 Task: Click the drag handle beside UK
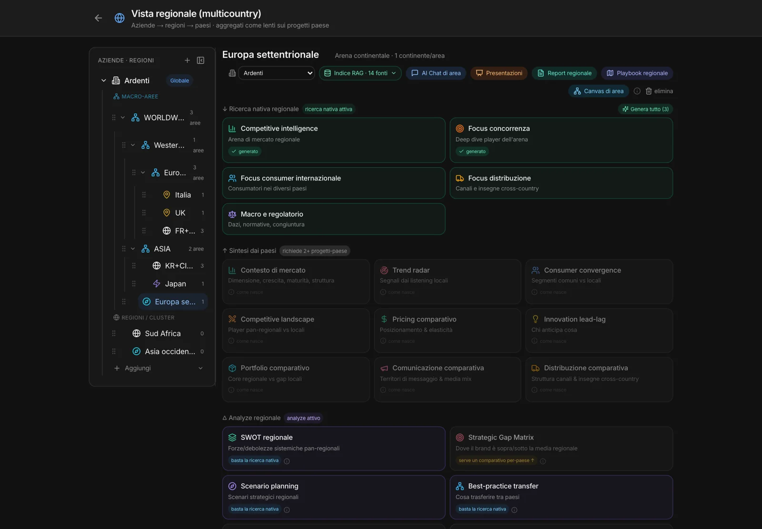point(144,213)
